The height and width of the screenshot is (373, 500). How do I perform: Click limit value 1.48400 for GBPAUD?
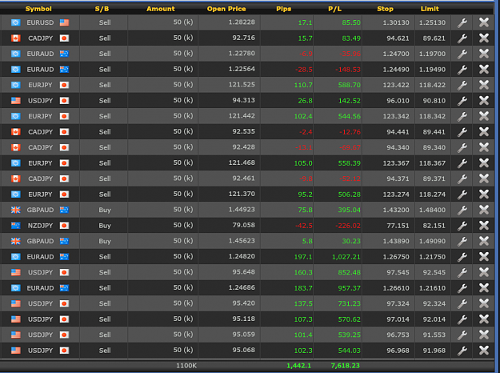tap(432, 211)
